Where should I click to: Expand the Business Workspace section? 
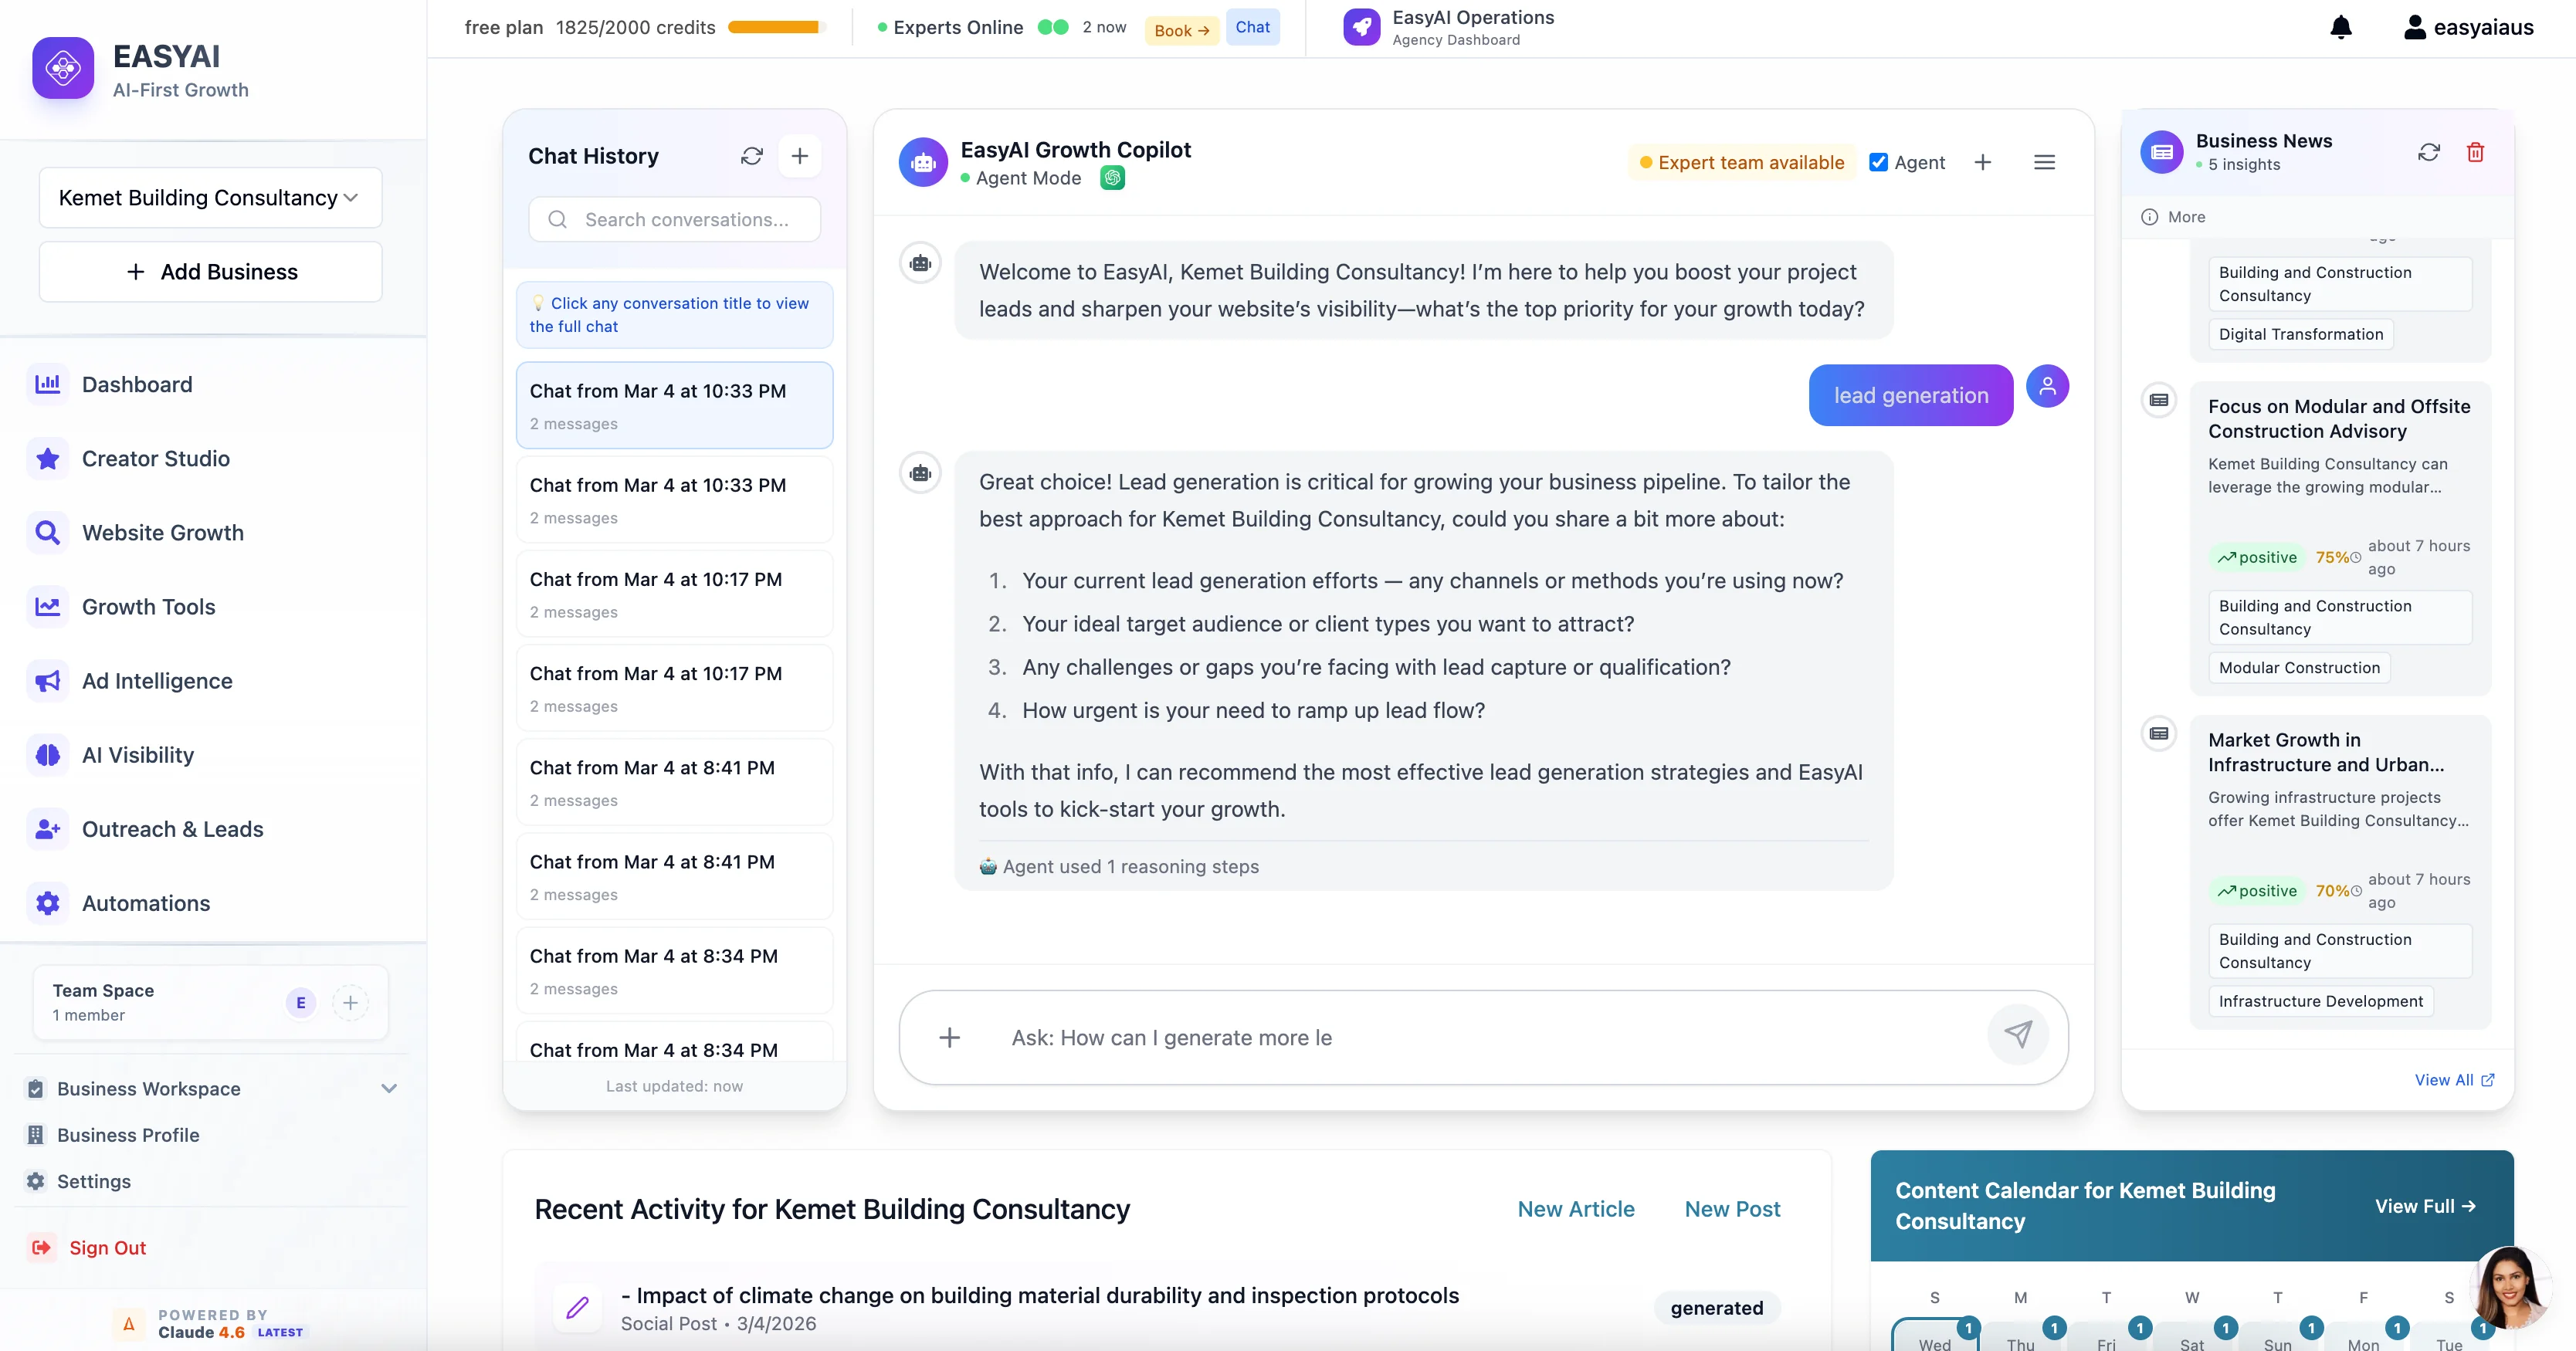click(x=389, y=1088)
